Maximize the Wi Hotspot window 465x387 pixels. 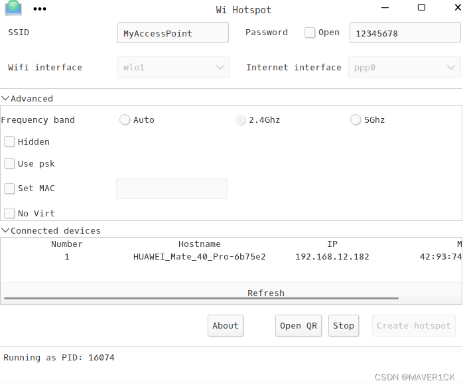(421, 7)
